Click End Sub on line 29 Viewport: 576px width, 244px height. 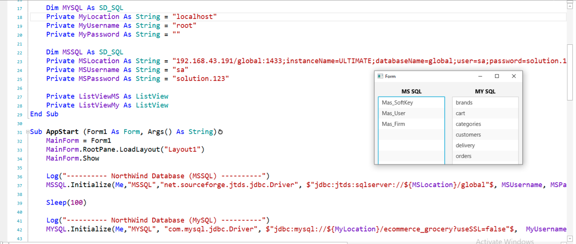click(44, 114)
